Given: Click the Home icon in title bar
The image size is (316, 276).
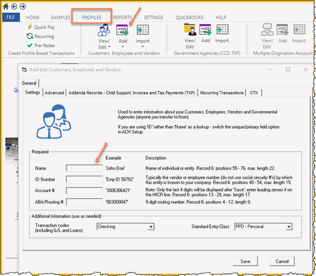Looking at the screenshot, I should tap(6, 7).
